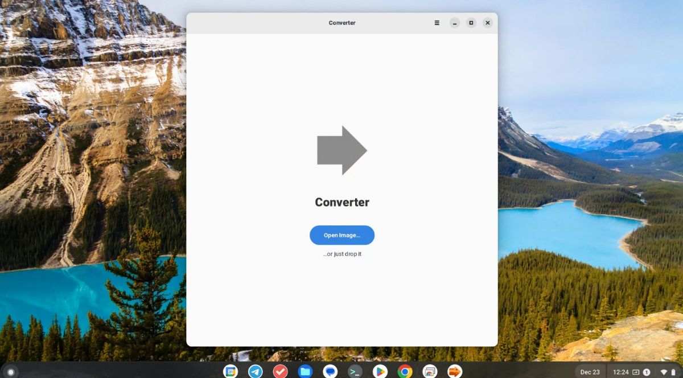Open the Converter hamburger menu
The image size is (683, 378).
[x=437, y=23]
